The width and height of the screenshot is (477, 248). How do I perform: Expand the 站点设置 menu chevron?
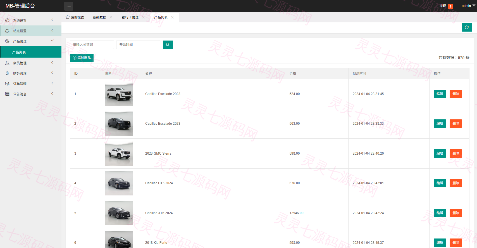[52, 30]
